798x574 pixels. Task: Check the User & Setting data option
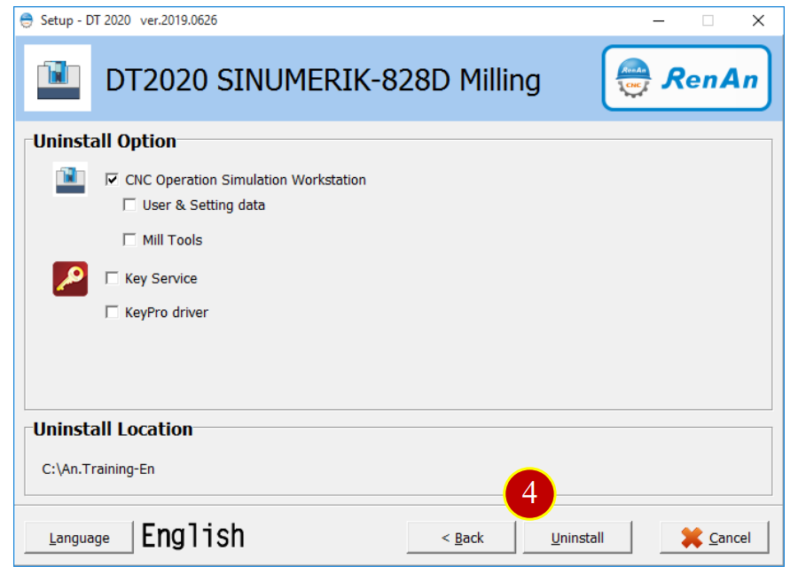(129, 205)
